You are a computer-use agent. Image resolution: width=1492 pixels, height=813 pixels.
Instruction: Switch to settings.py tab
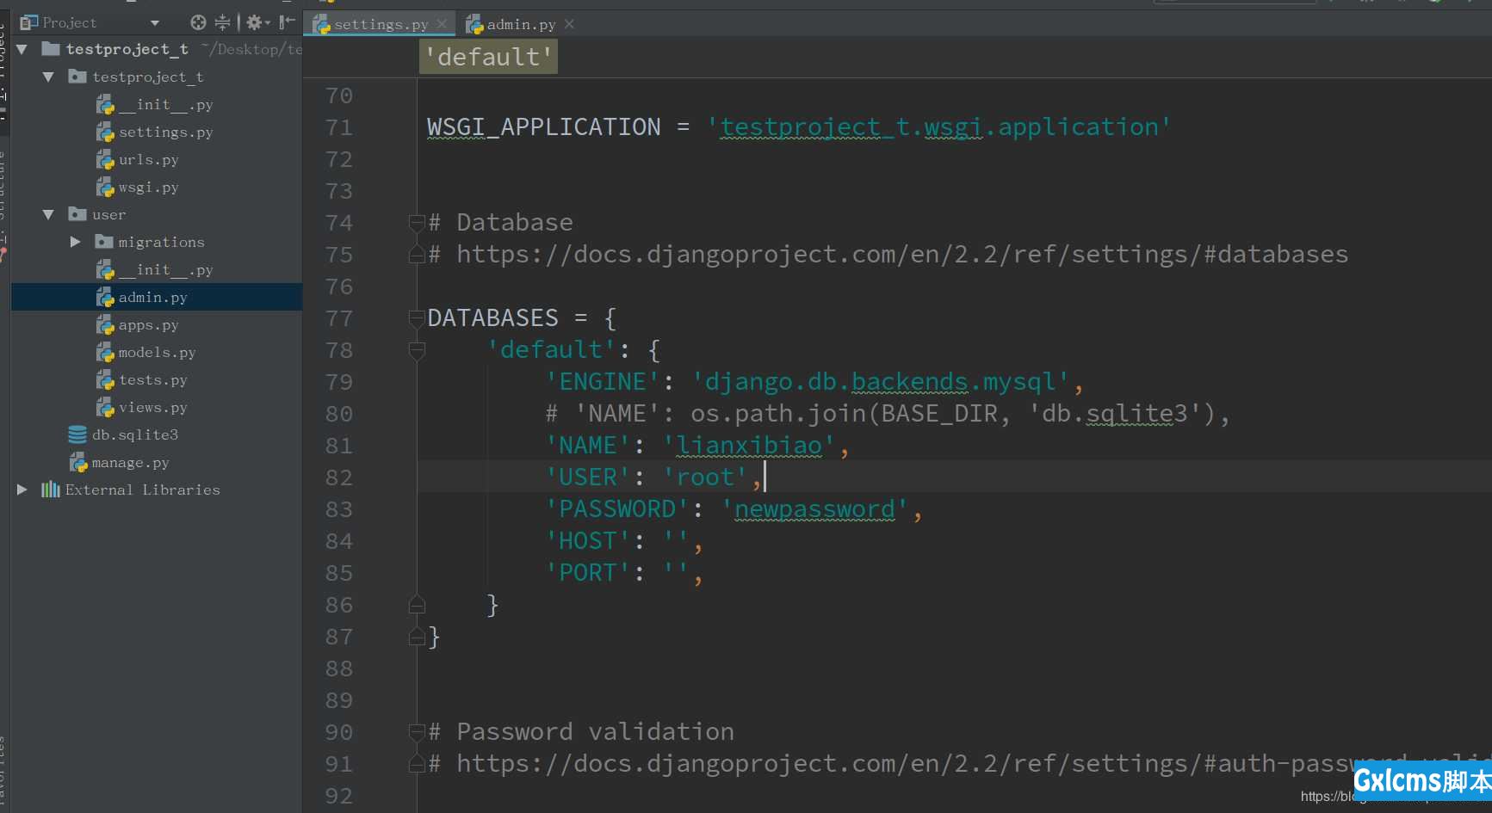coord(381,24)
